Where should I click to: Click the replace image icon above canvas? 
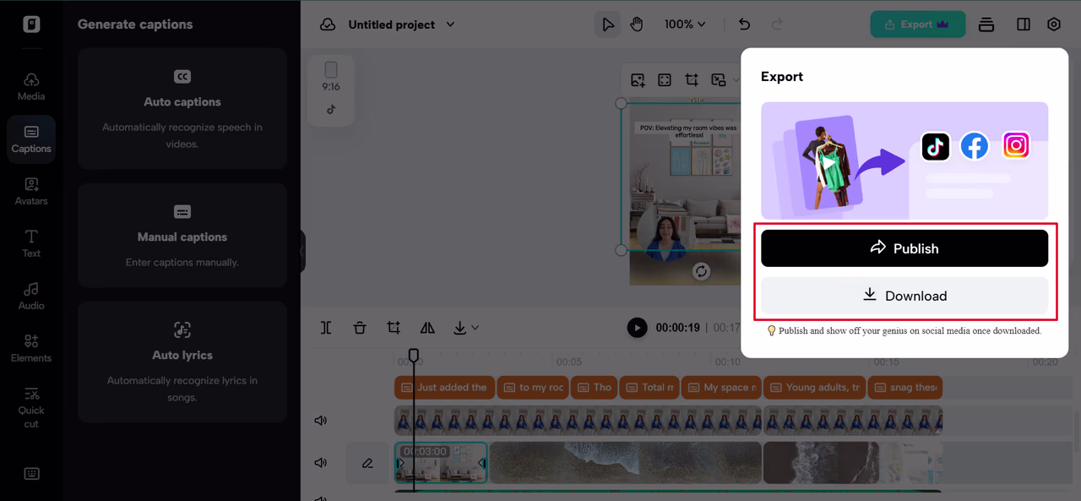[x=638, y=80]
